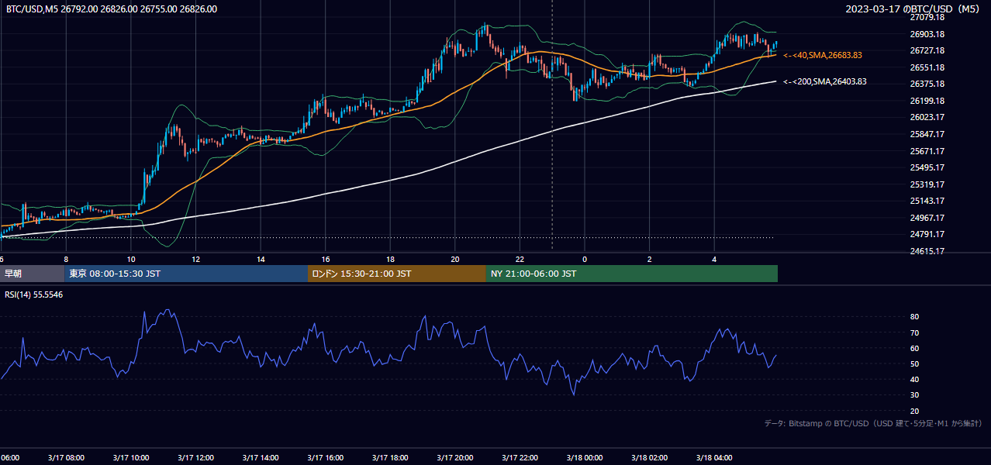Click price axis value 26199.18
The width and height of the screenshot is (991, 465).
coord(927,101)
